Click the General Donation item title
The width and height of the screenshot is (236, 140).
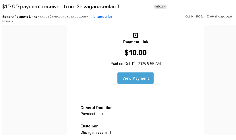click(x=96, y=108)
